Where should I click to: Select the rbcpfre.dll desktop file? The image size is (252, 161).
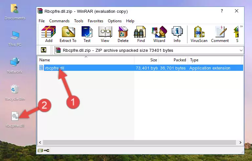(x=15, y=120)
